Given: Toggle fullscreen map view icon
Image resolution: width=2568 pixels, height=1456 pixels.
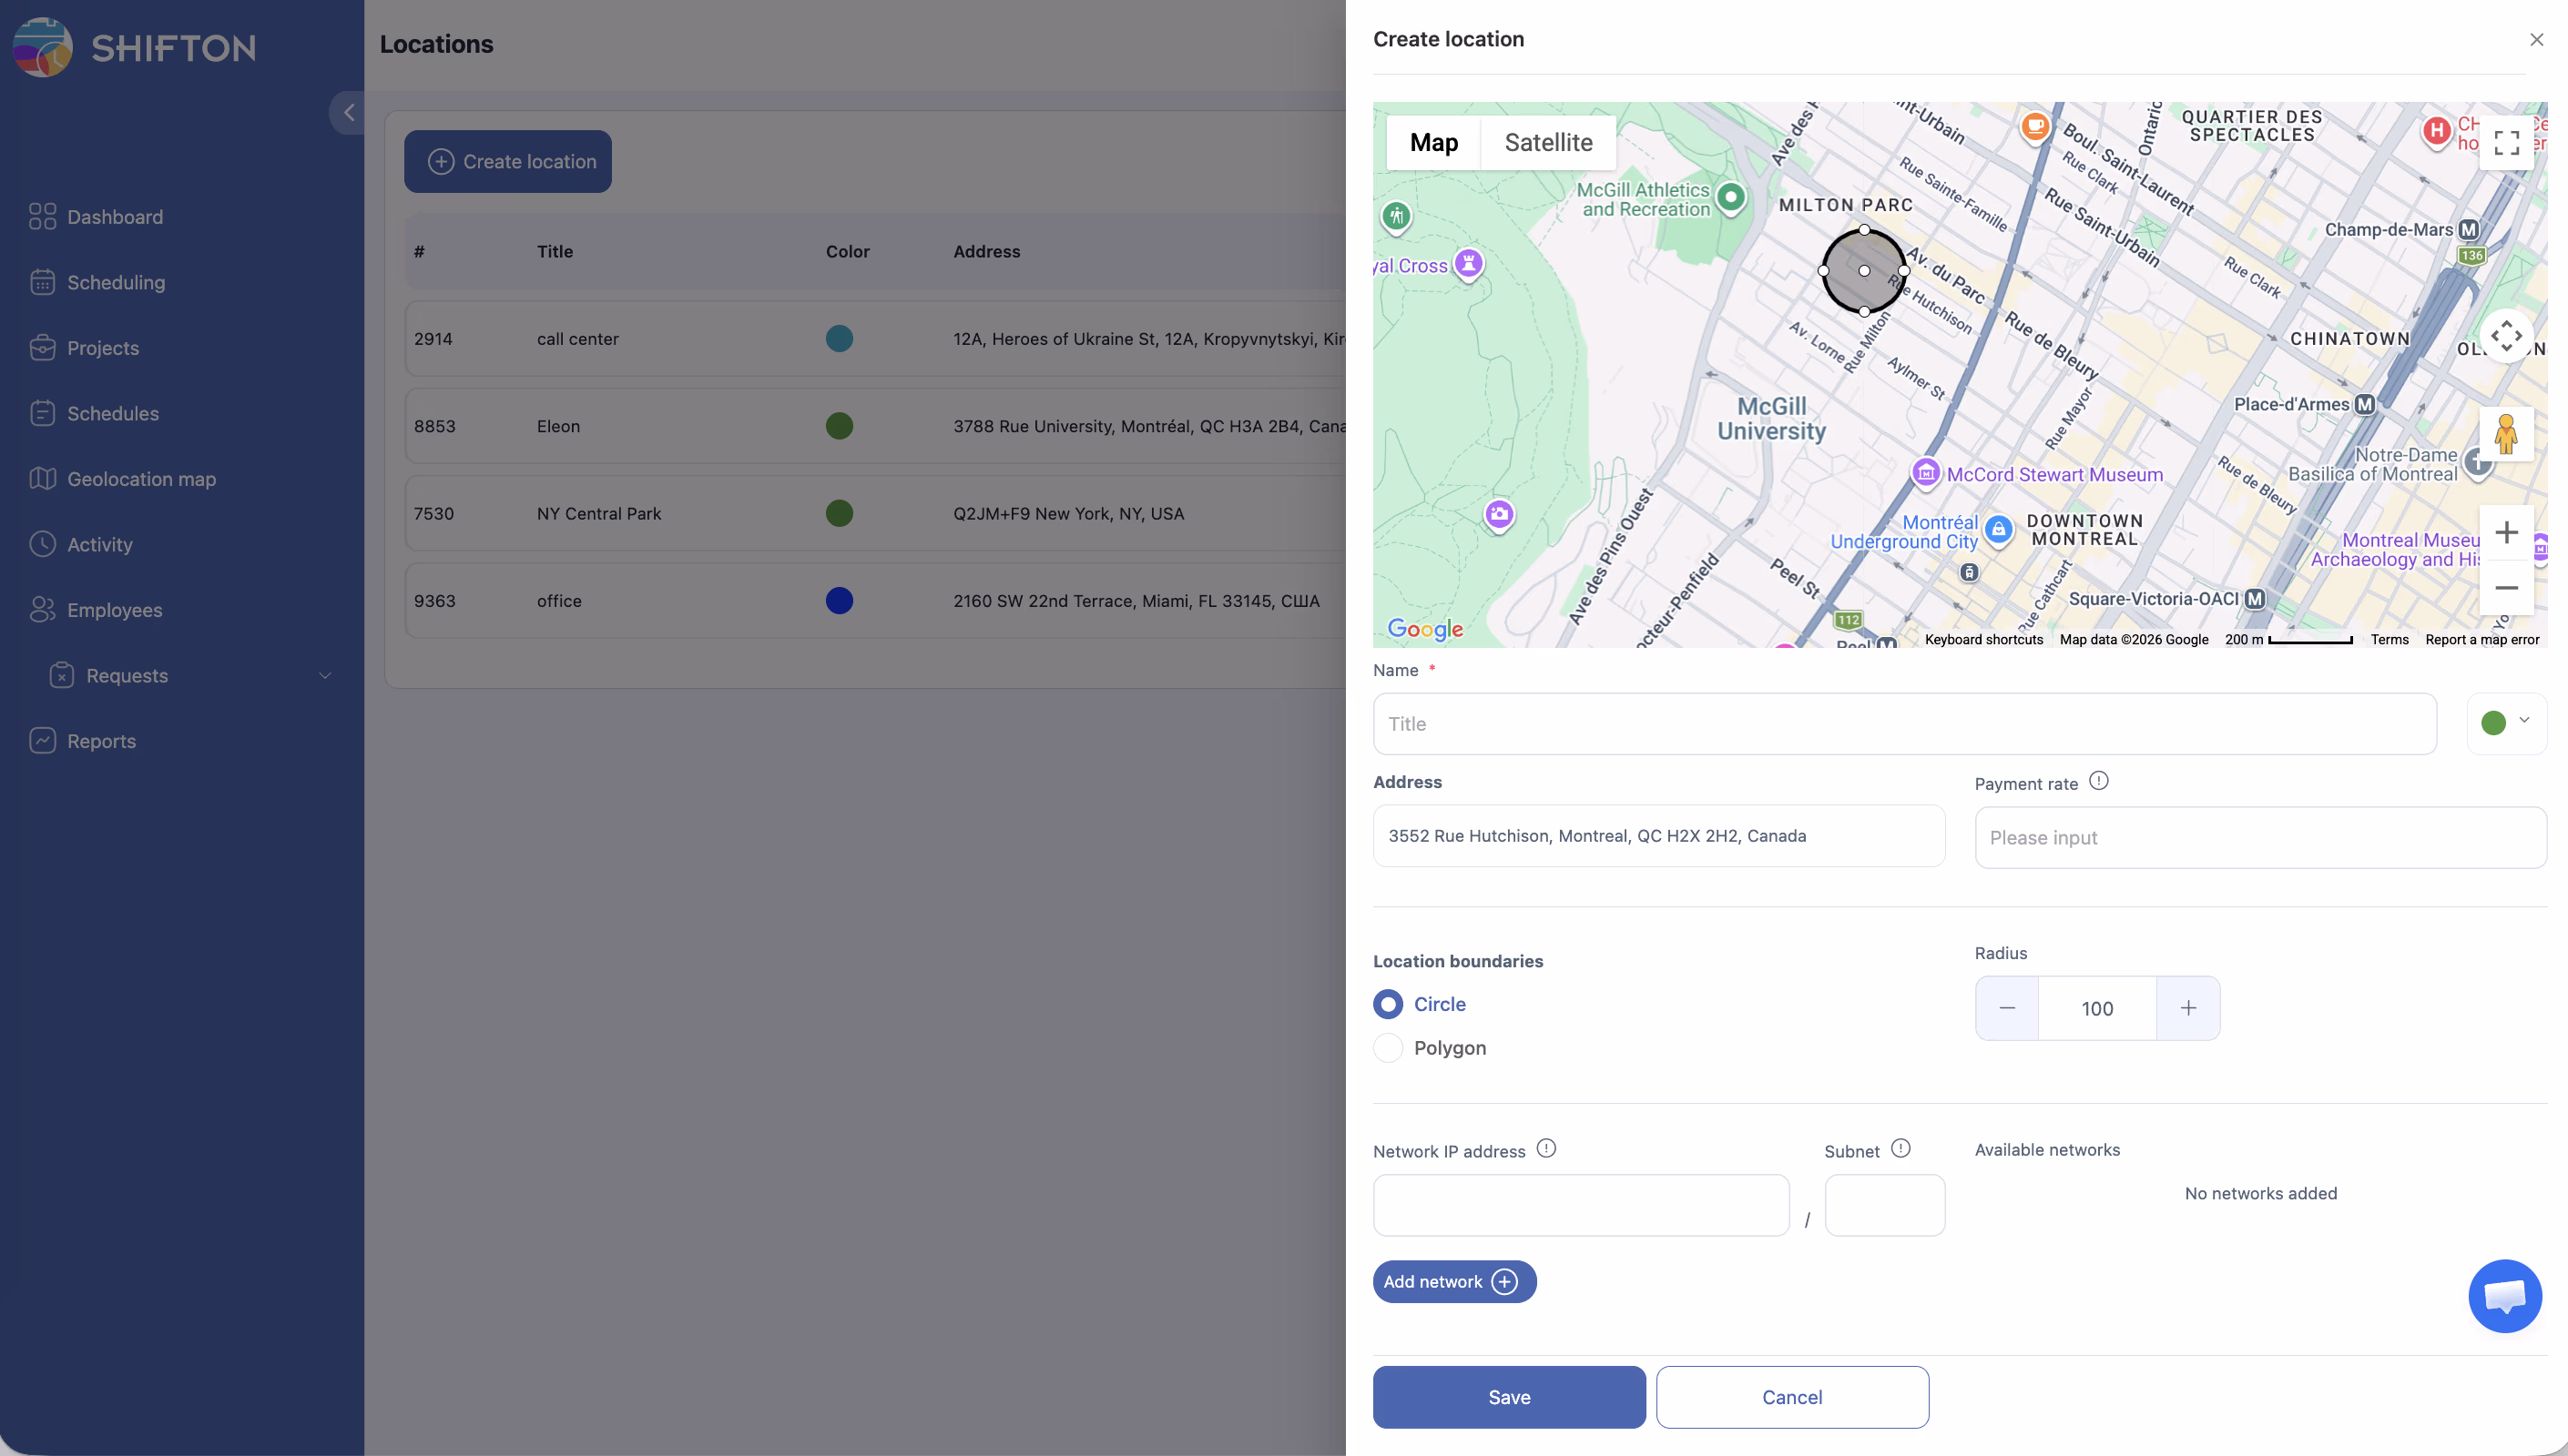Looking at the screenshot, I should pyautogui.click(x=2506, y=143).
